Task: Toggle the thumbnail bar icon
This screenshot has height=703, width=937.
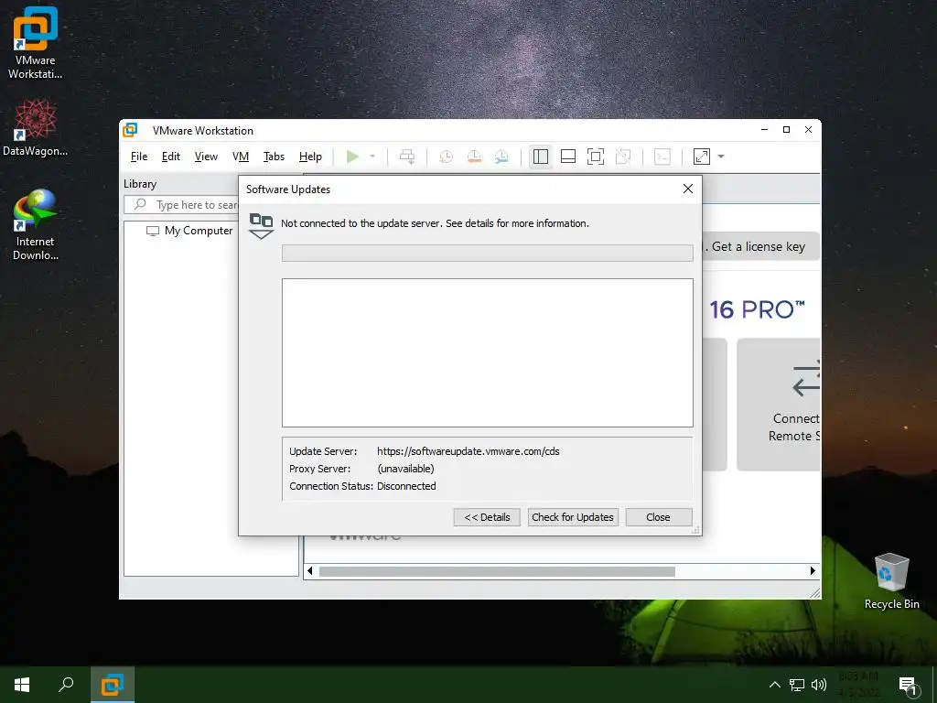Action: click(567, 157)
